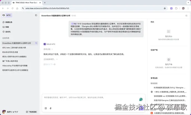Screen dimensions: 191x115
Task: Click 下载桌面端 download desktop button
Action: coord(31,112)
